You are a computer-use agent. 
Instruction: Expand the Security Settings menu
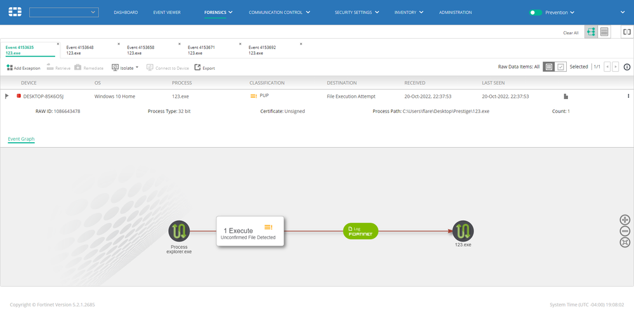tap(357, 13)
